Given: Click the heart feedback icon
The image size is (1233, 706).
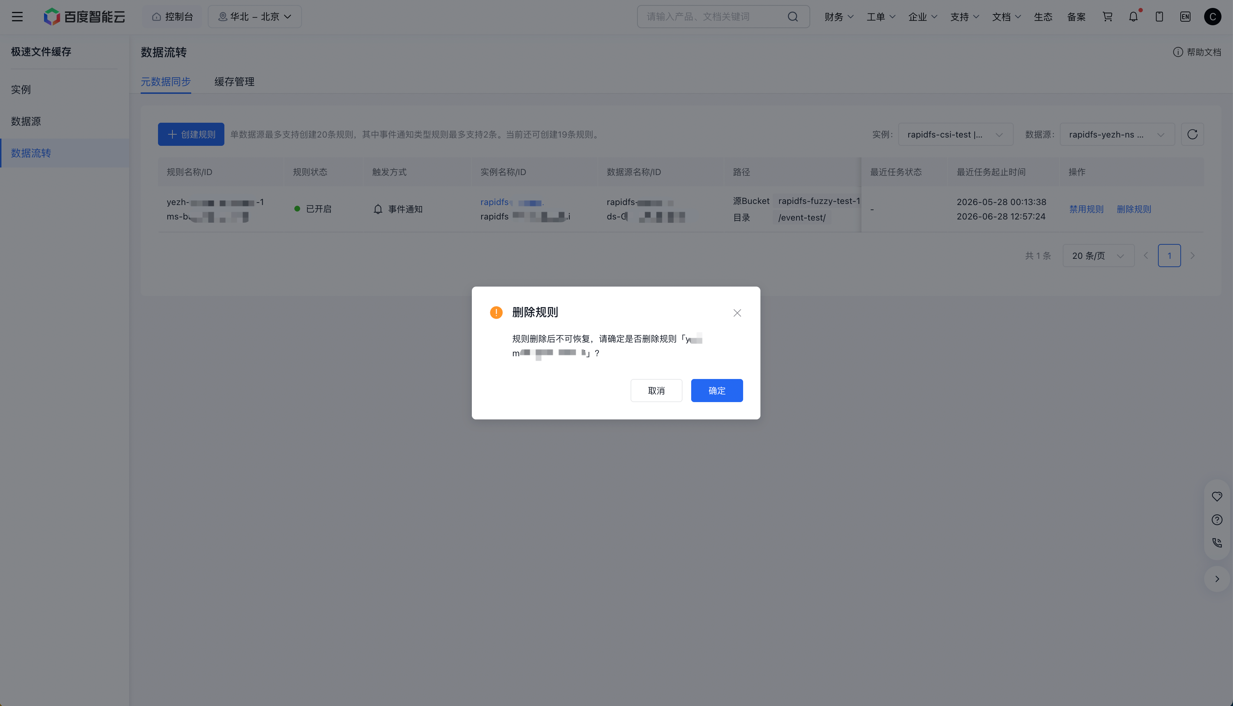Looking at the screenshot, I should [1217, 497].
